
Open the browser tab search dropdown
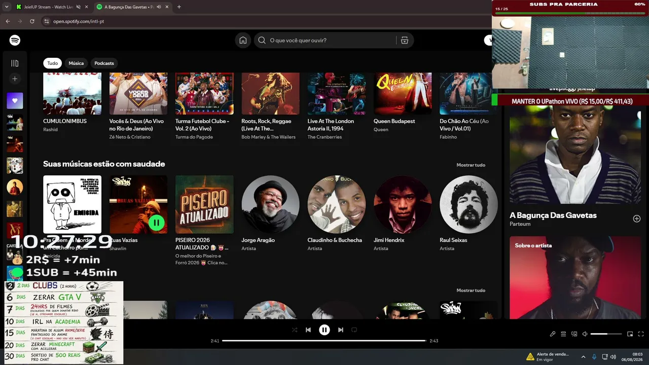tap(7, 7)
